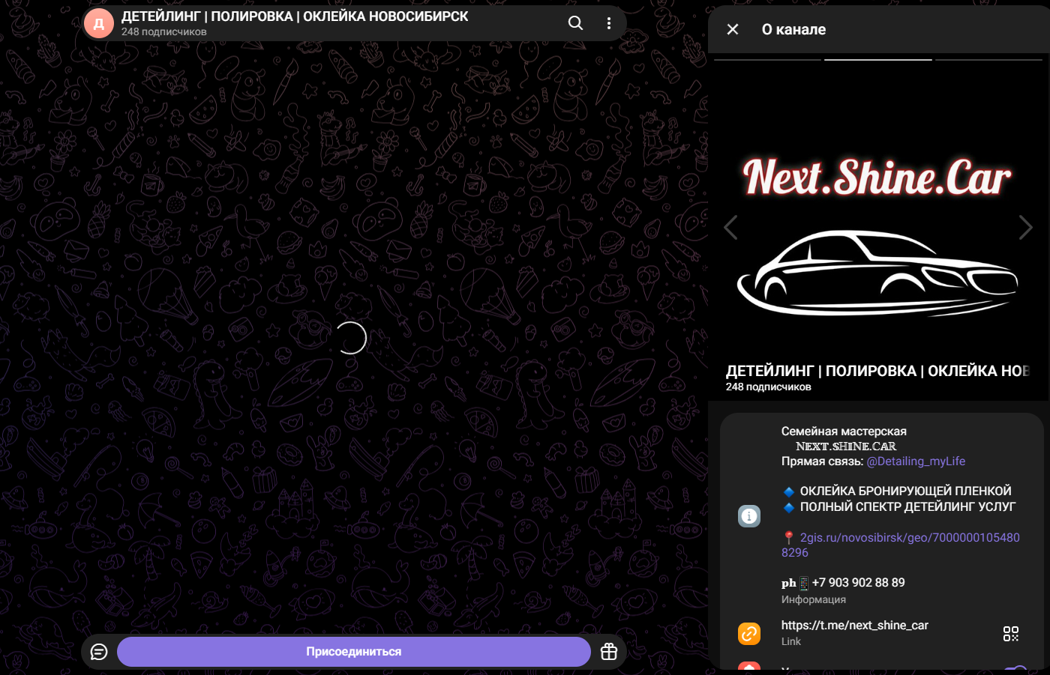Join the channel with "Присоединиться" button
Screen dimensions: 1050x675
[x=354, y=652]
